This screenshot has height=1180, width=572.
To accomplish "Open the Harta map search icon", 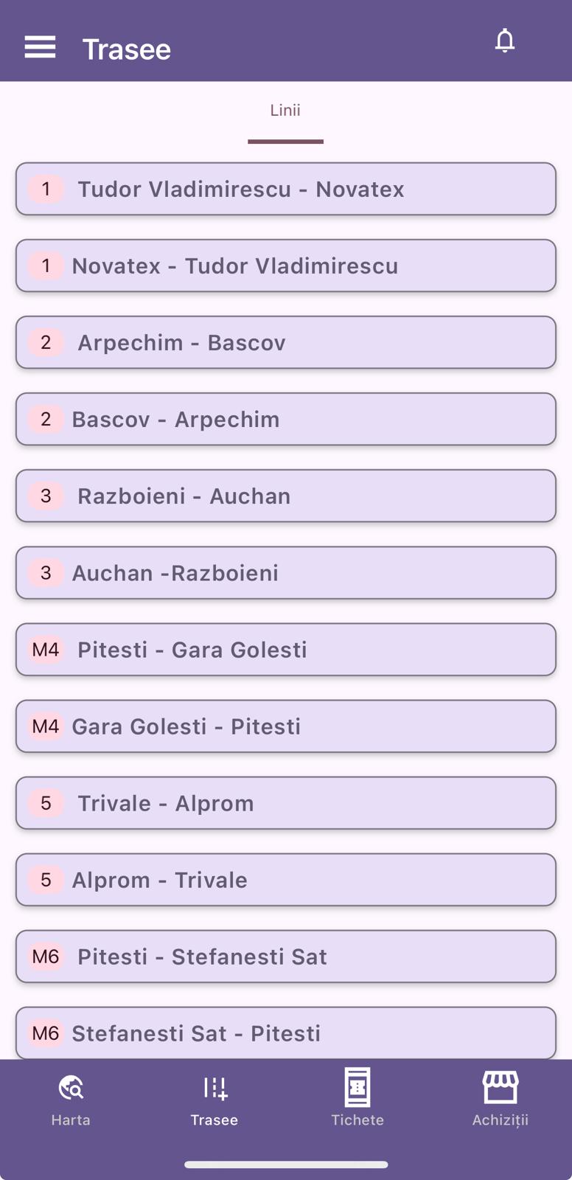I will 71,1087.
